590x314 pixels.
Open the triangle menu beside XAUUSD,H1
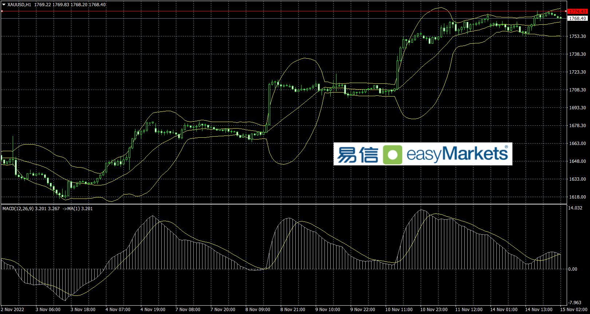tap(4, 5)
